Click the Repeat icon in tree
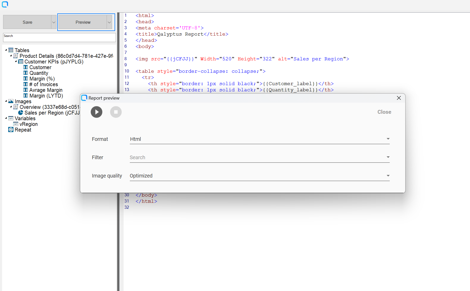The image size is (470, 291). pyautogui.click(x=11, y=130)
